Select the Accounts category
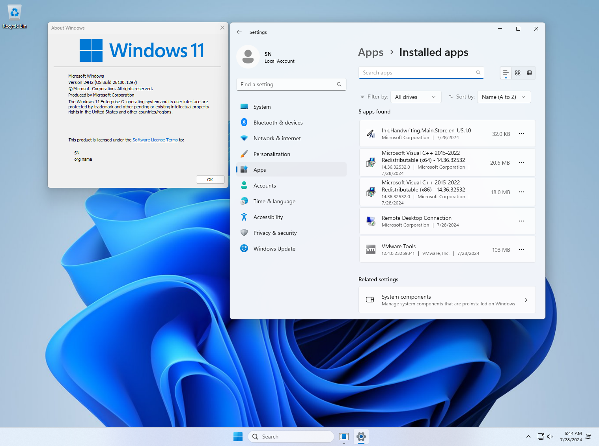The image size is (599, 446). 291,186
